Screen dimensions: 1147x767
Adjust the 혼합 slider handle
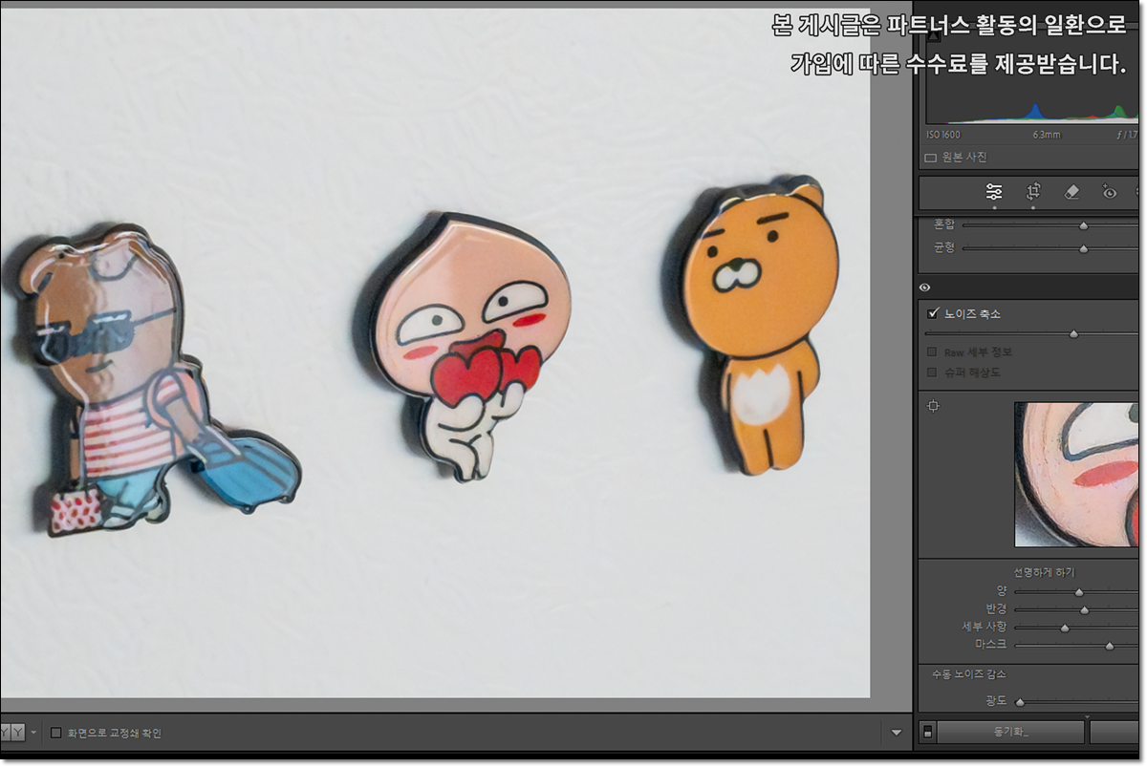pyautogui.click(x=1083, y=226)
